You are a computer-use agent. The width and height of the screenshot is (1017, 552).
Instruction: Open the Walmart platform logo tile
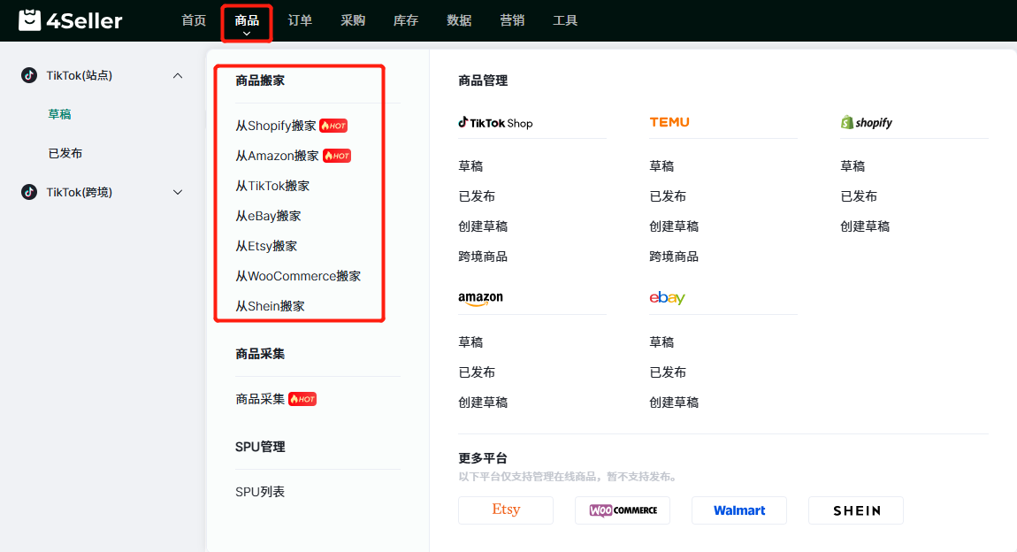[x=739, y=510]
